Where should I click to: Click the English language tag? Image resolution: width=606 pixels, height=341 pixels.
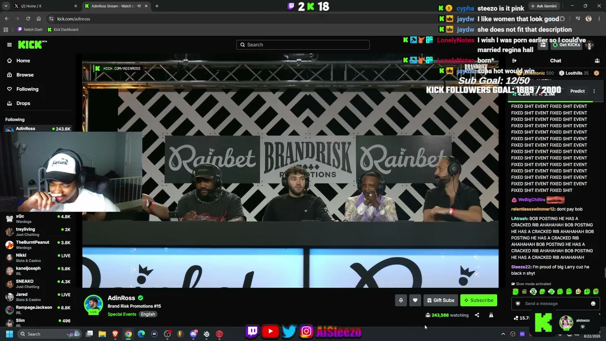click(x=148, y=314)
